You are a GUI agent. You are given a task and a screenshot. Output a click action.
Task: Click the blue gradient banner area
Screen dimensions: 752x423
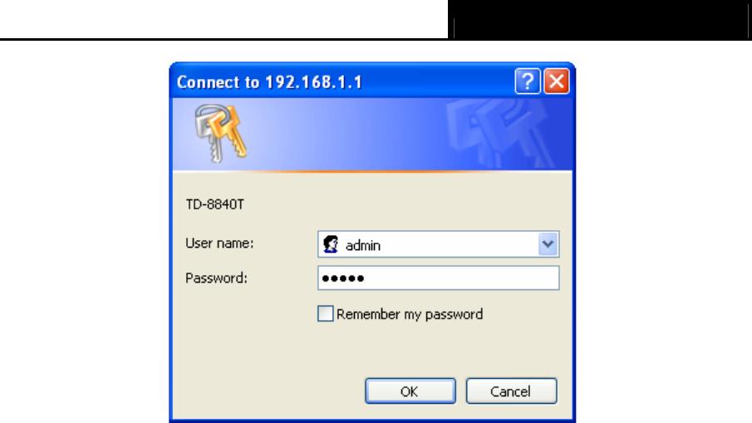pyautogui.click(x=372, y=135)
